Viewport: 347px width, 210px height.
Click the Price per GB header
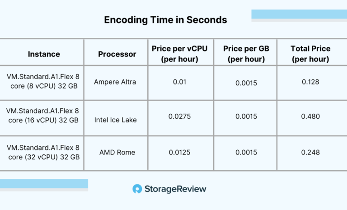[246, 54]
